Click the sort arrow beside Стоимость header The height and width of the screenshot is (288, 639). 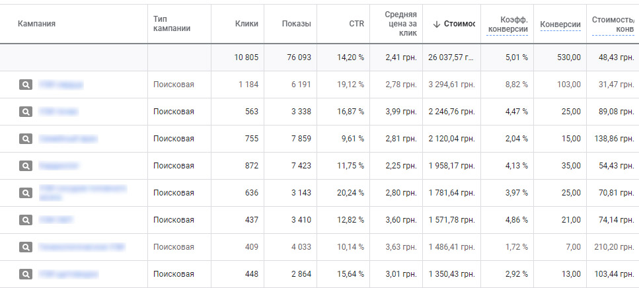click(436, 24)
